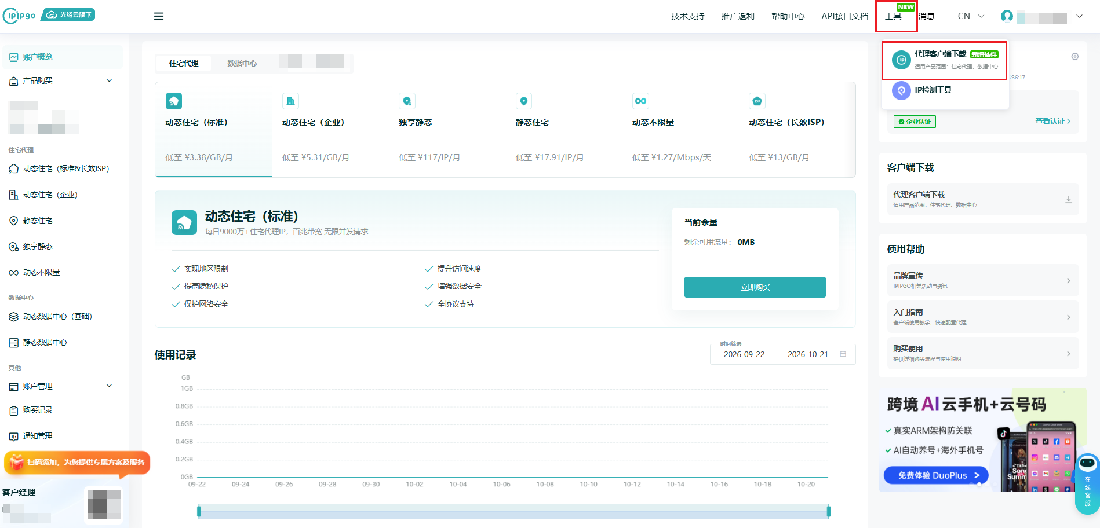Click the download icon for 代理客户端下载

click(1068, 199)
